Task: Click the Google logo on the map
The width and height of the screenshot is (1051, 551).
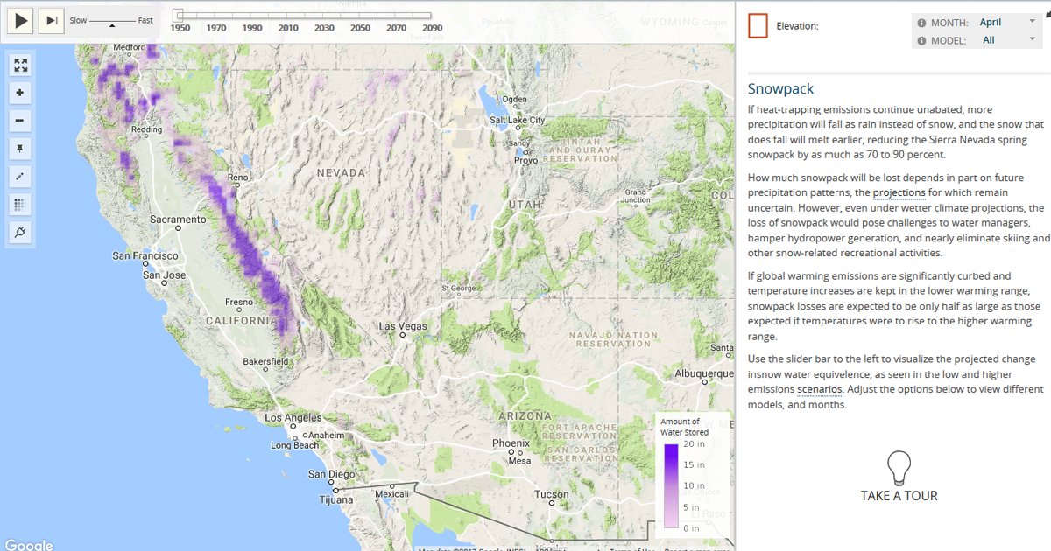Action: tap(28, 544)
